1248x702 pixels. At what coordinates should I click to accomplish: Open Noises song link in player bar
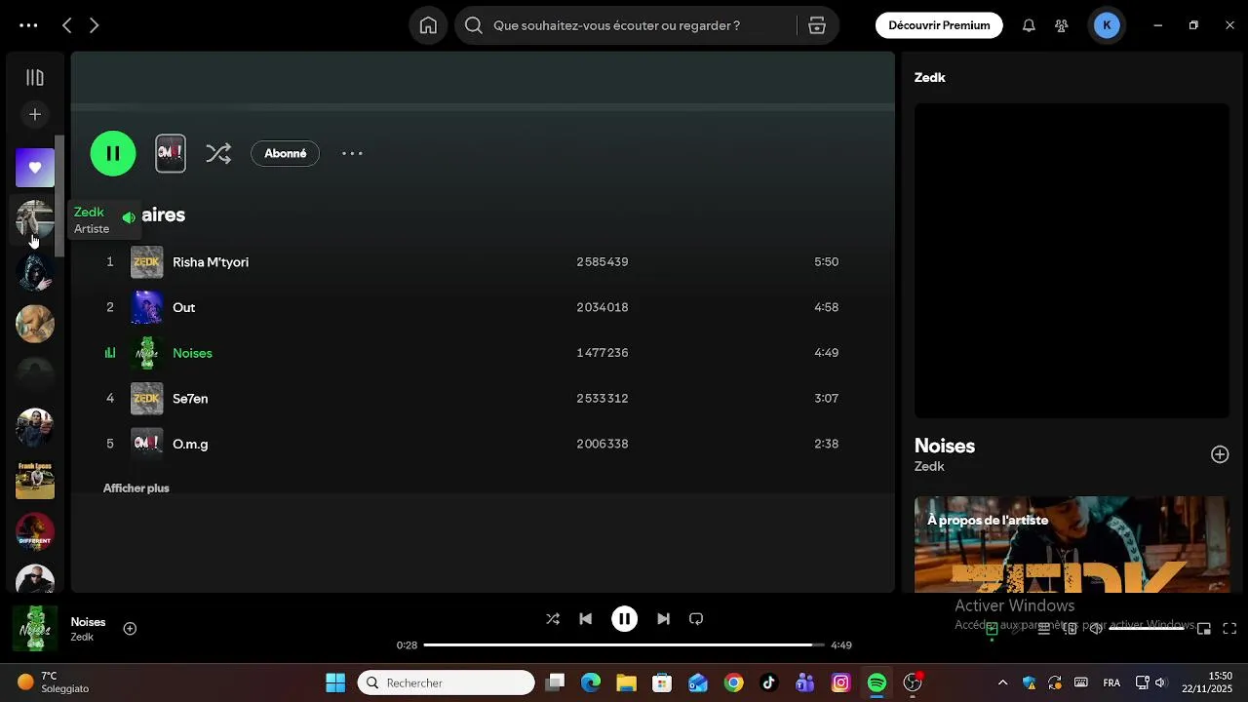point(88,622)
